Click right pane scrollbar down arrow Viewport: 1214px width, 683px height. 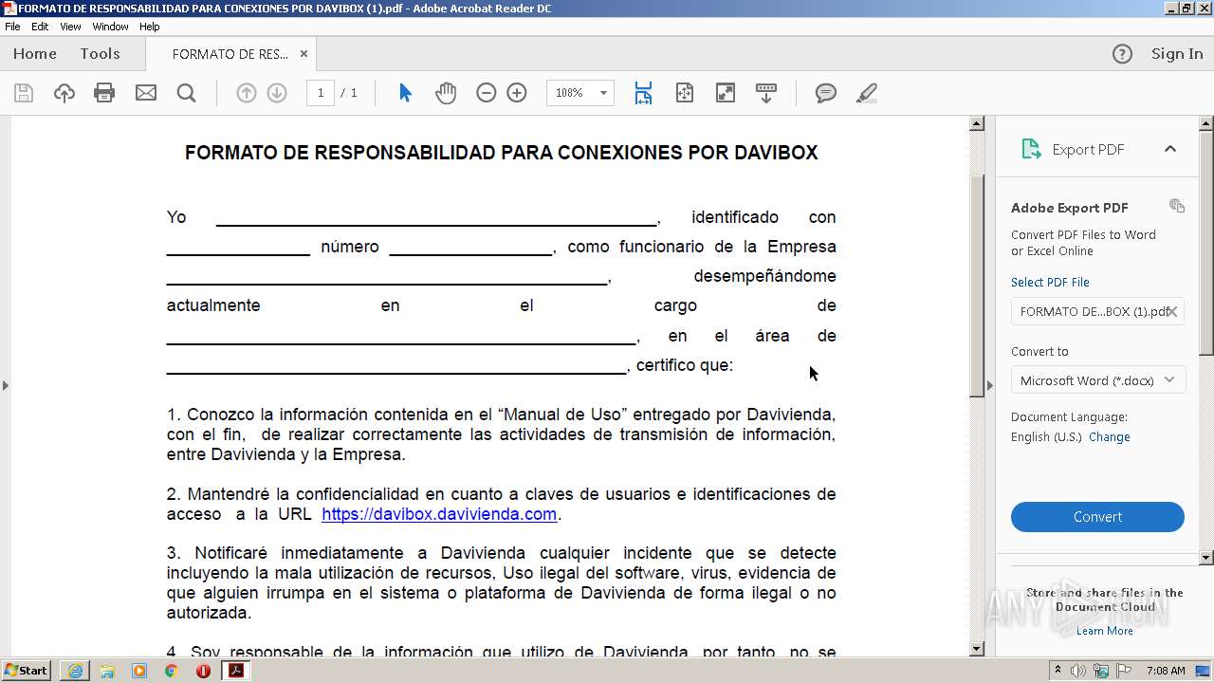1206,558
